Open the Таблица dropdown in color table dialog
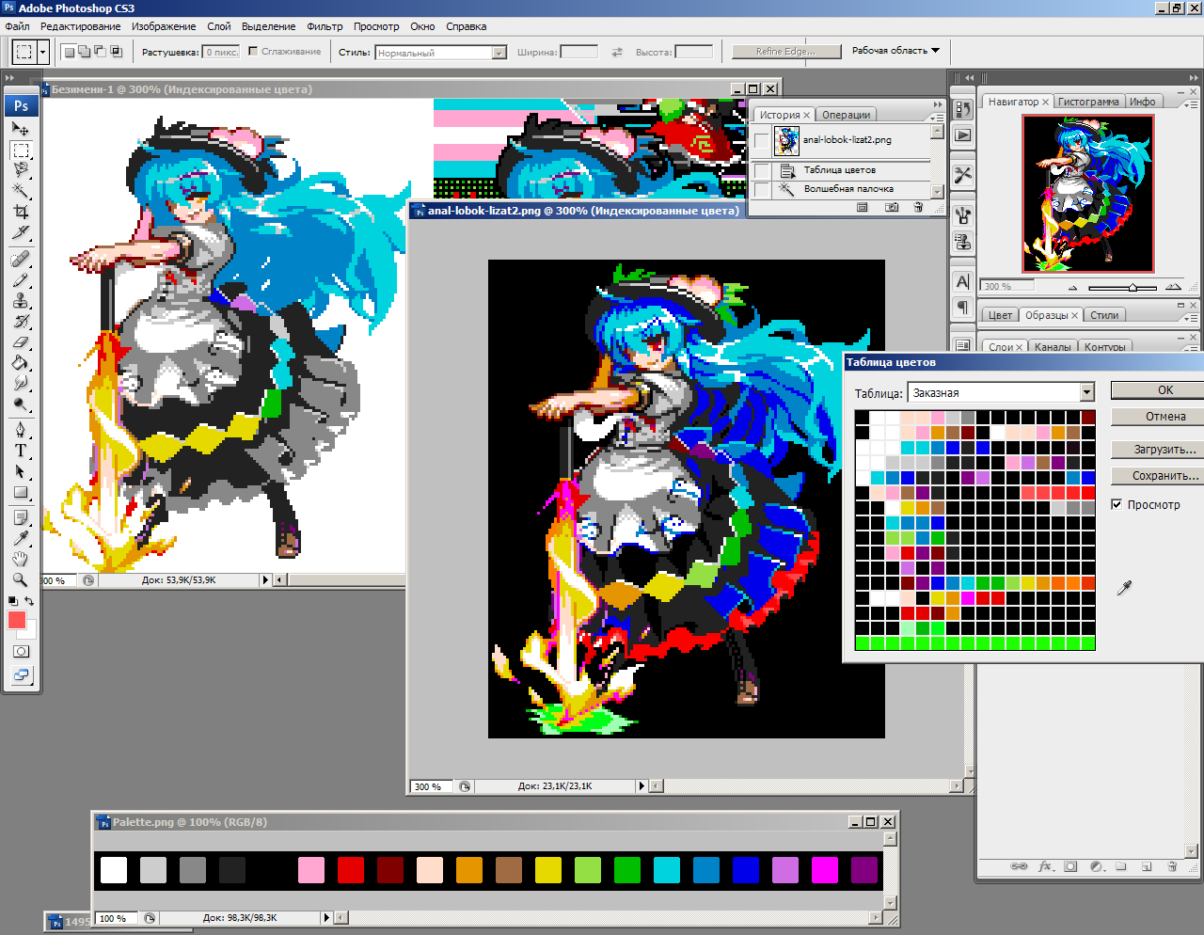The height and width of the screenshot is (935, 1204). (x=1086, y=392)
